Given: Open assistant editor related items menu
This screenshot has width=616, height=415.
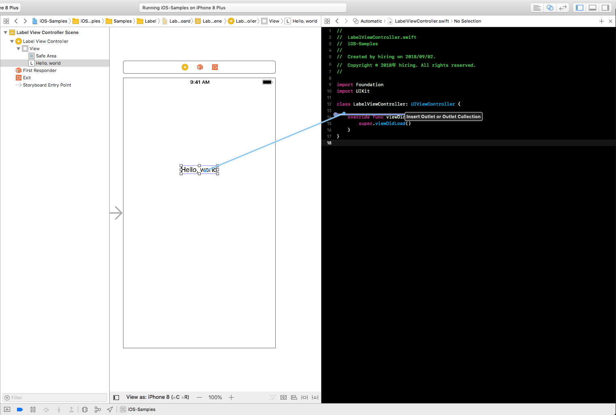Looking at the screenshot, I should click(x=327, y=21).
